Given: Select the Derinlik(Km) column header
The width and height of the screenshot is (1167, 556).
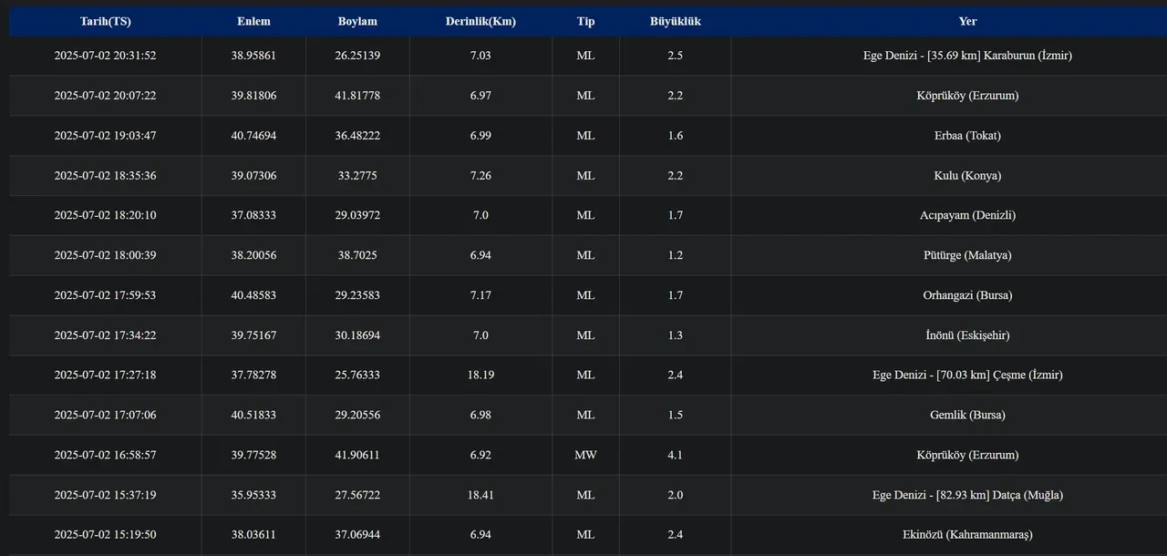Looking at the screenshot, I should point(480,21).
